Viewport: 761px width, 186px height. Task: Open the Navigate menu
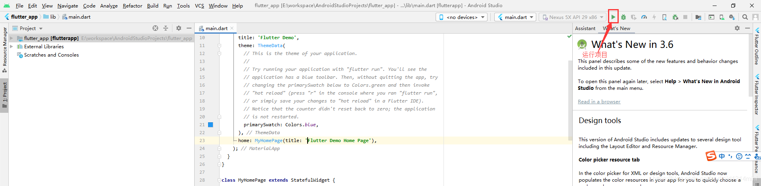click(68, 6)
